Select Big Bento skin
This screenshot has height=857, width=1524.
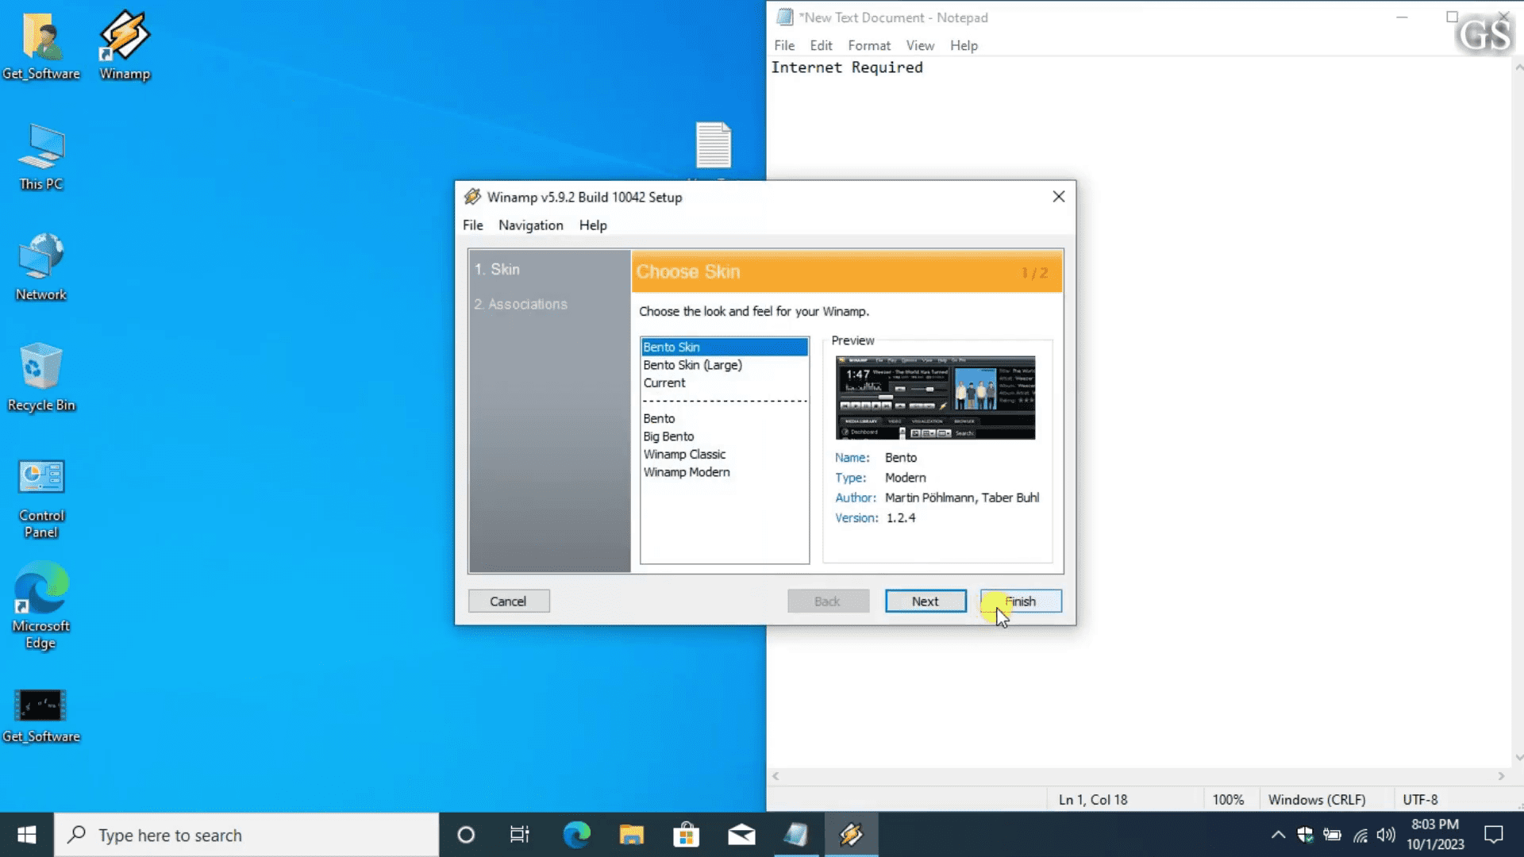(725, 436)
